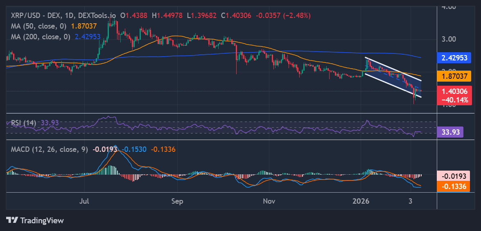Select the descending channel drawing on chart
Image resolution: width=481 pixels, height=231 pixels.
(393, 77)
